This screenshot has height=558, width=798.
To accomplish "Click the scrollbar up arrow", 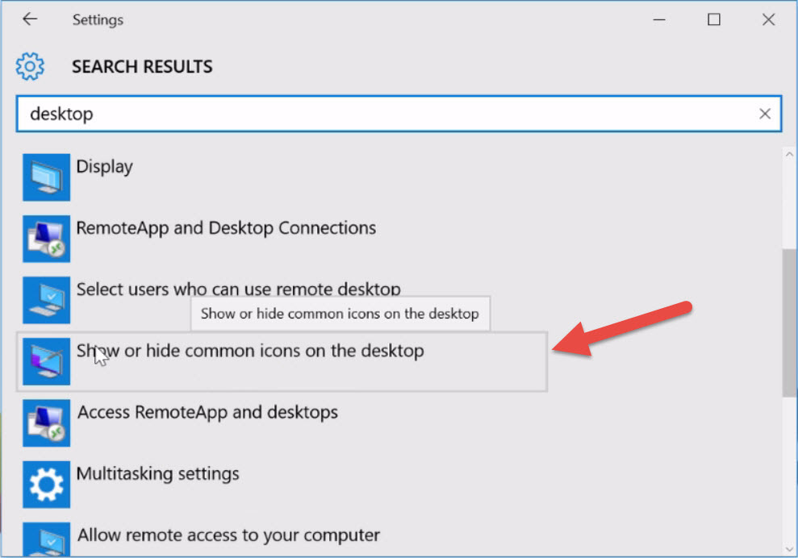I will coord(789,154).
